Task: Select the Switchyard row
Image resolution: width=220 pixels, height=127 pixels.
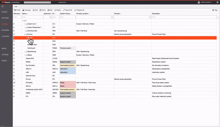Action: 115,48
